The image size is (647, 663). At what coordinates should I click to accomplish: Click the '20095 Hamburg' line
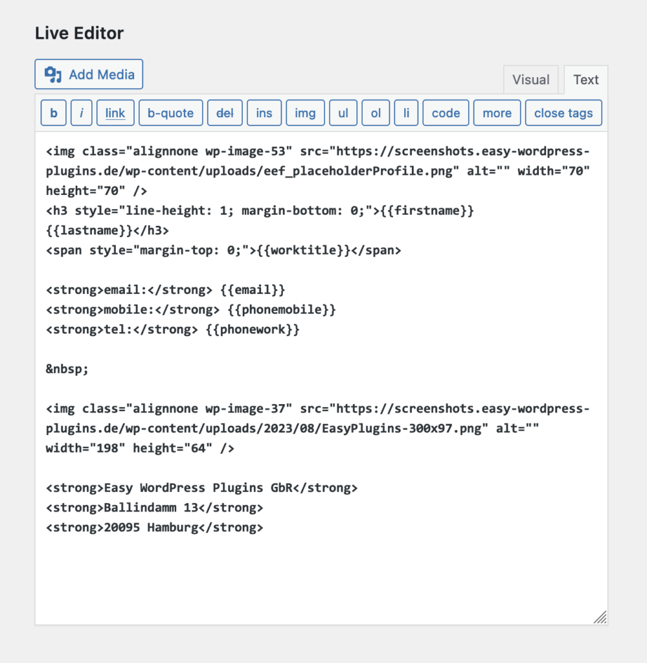tap(151, 527)
